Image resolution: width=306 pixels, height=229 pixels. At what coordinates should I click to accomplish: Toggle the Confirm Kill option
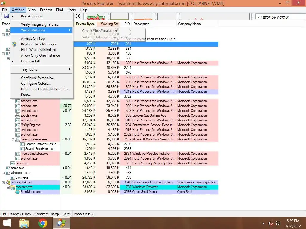[41, 61]
